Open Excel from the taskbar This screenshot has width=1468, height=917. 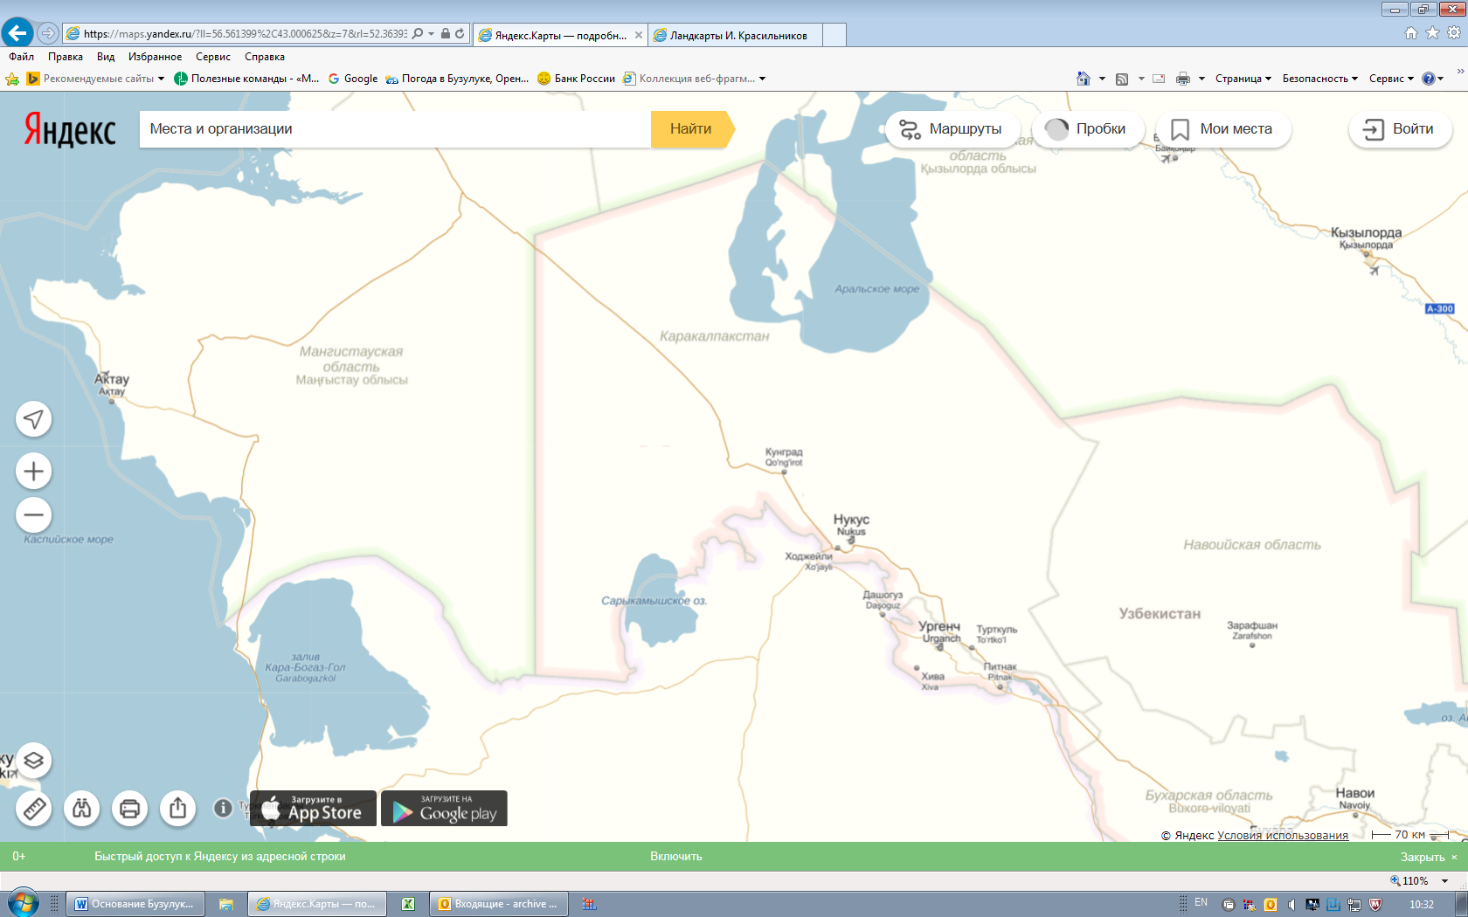point(408,904)
